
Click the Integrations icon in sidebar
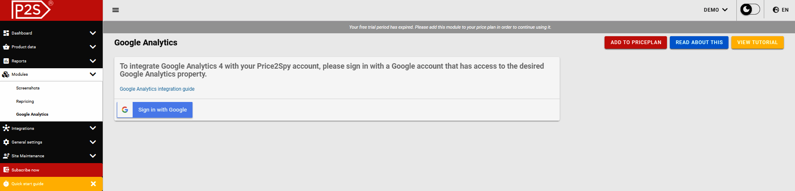click(6, 128)
